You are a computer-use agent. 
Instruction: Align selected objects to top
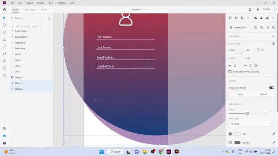click(230, 18)
